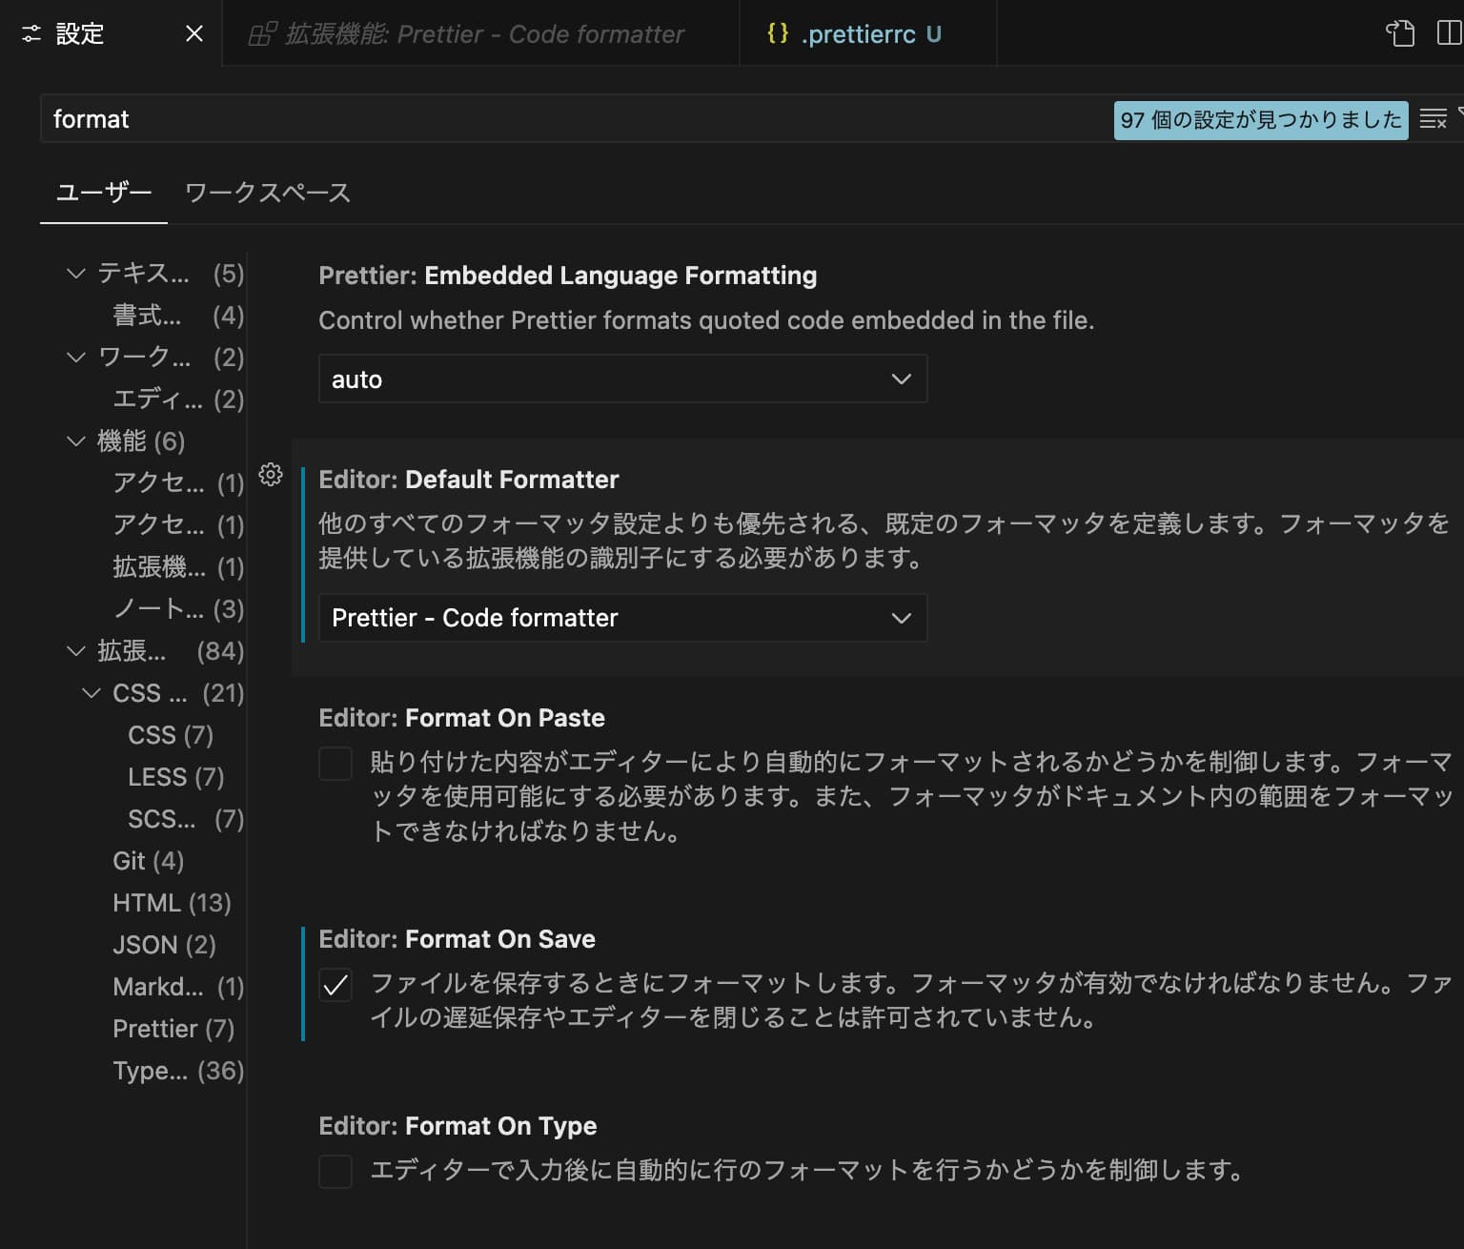Collapse the ワーク... (2) tree section
1464x1249 pixels.
point(76,358)
